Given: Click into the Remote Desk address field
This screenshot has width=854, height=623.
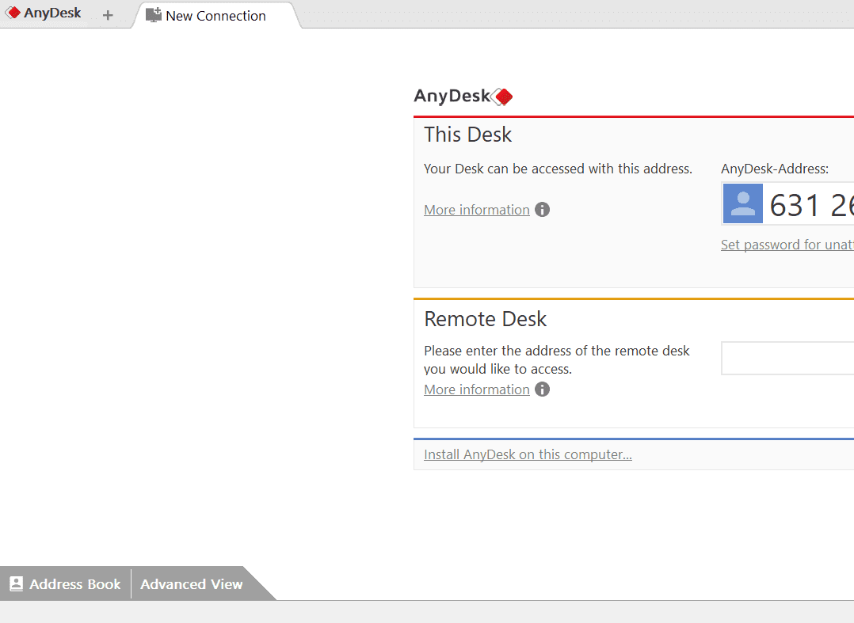Looking at the screenshot, I should [x=787, y=358].
